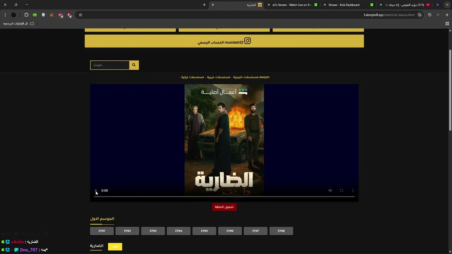This screenshot has height=254, width=452.
Task: Click the green extension icon in toolbar
Action: pos(35,15)
